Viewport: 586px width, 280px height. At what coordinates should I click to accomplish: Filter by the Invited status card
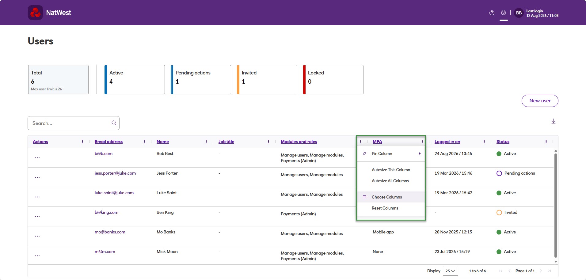[267, 80]
